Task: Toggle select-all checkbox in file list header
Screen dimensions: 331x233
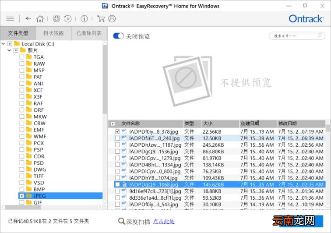Action: coord(113,124)
